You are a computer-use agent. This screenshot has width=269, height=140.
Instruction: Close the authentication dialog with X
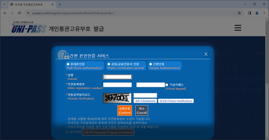(x=206, y=54)
